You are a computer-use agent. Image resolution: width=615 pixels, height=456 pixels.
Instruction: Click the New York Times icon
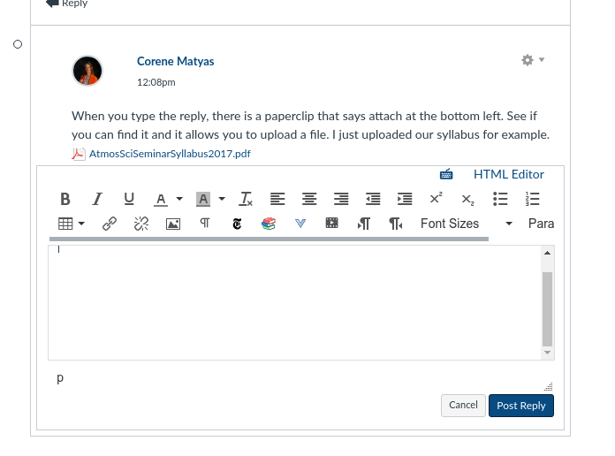(237, 224)
